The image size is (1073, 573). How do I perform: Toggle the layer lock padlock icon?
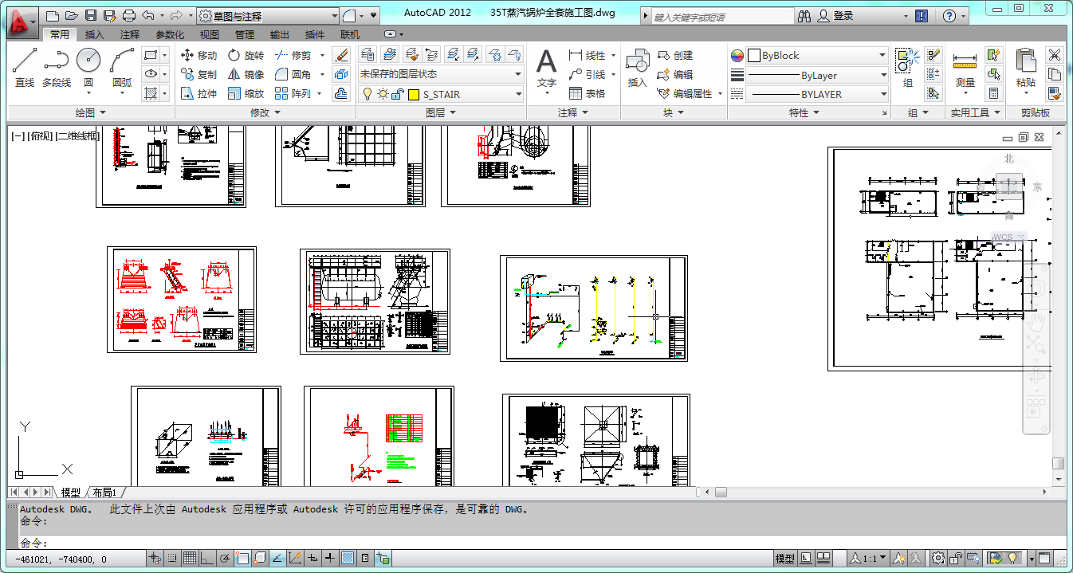coord(396,94)
